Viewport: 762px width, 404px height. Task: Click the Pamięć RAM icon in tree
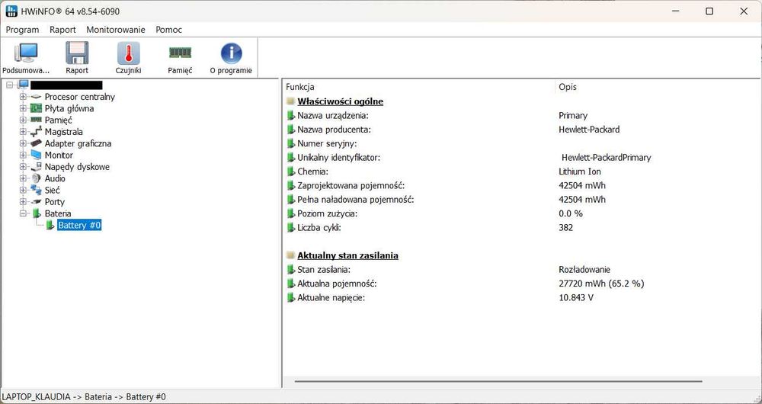coord(36,120)
